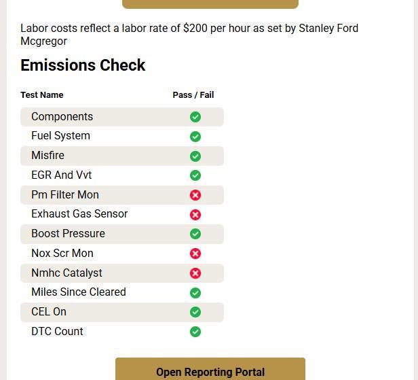Screen dimensions: 418x380
Task: Click the CEL On pass icon
Action: [x=195, y=312]
